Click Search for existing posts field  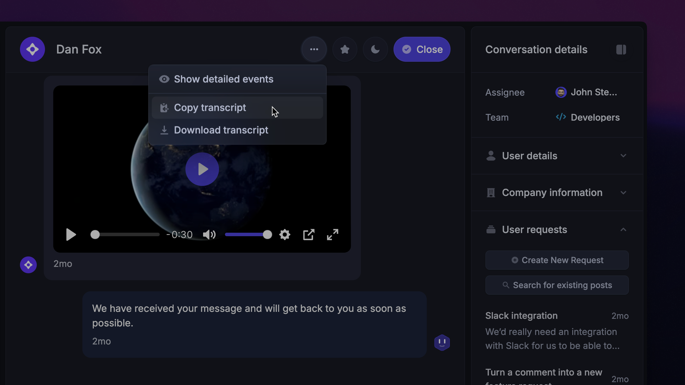(557, 285)
